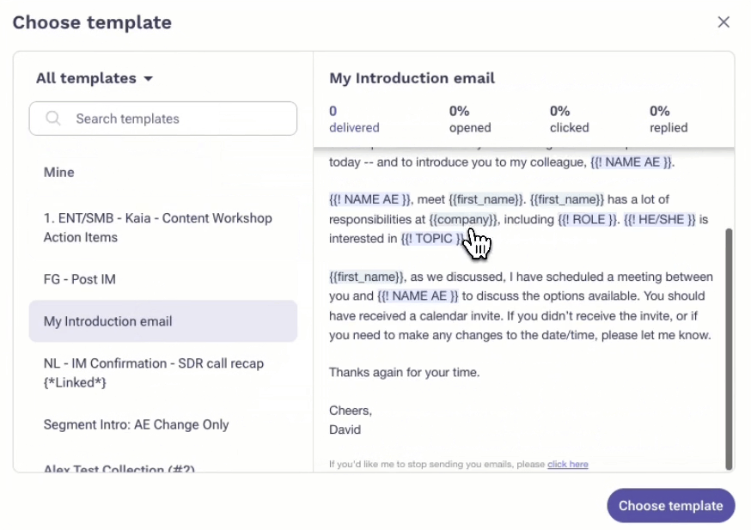
Task: Click the 0% opened statistic
Action: (x=470, y=119)
